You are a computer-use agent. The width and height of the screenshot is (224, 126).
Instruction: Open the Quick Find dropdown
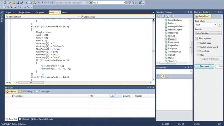[210, 16]
